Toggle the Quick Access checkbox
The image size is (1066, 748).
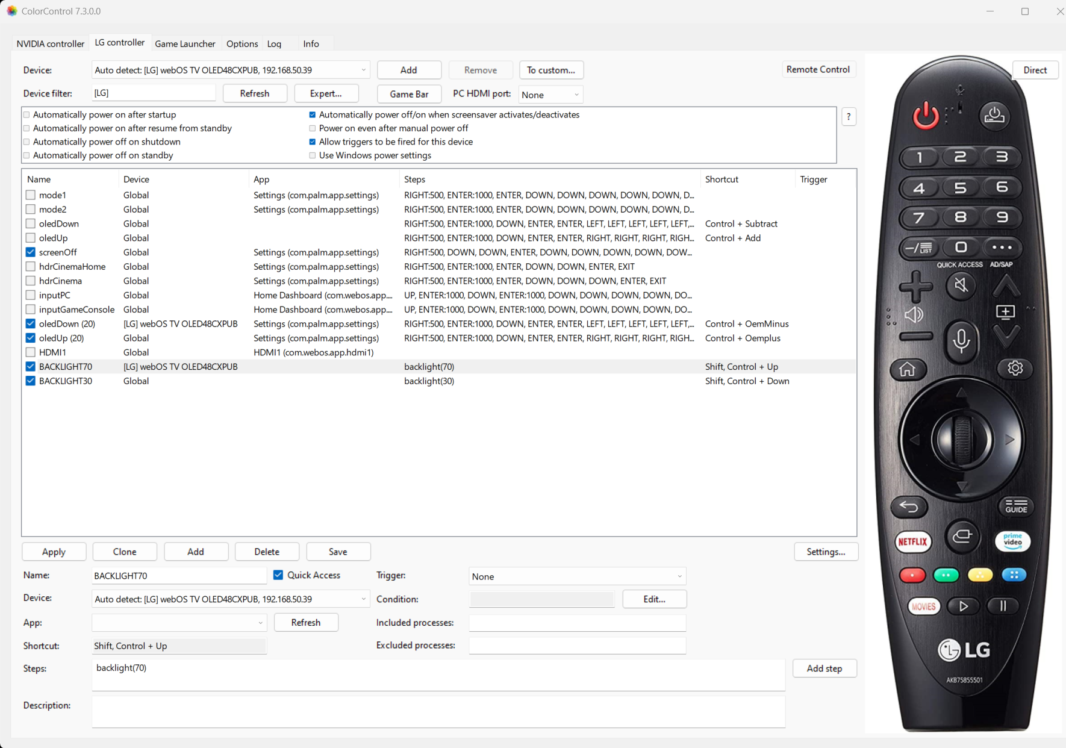click(x=278, y=575)
